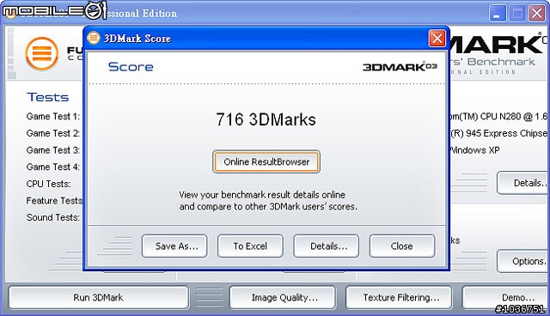The width and height of the screenshot is (550, 316).
Task: Click the 'View your benchmark result details online' text
Action: (262, 194)
